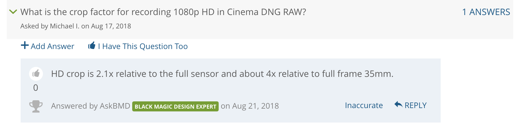Click the REPLY text link

click(416, 105)
